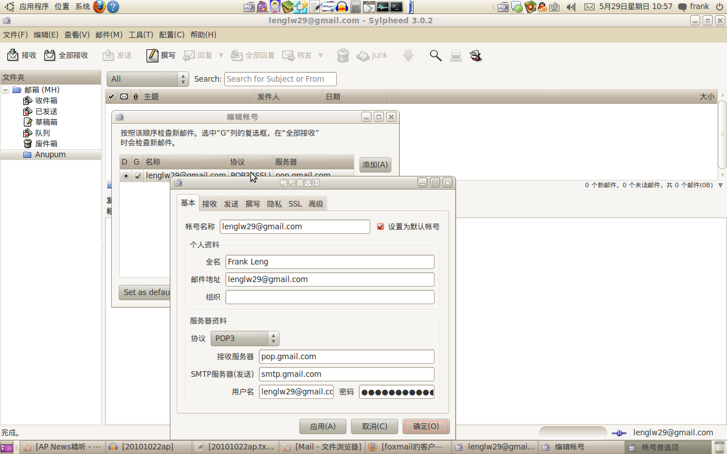This screenshot has width=727, height=454.
Task: Open the 协议 POP3 protocol dropdown
Action: (245, 338)
